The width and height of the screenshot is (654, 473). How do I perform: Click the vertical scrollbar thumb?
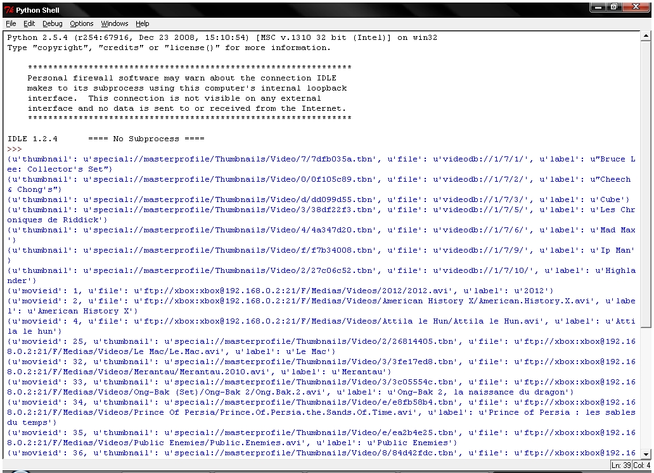645,184
